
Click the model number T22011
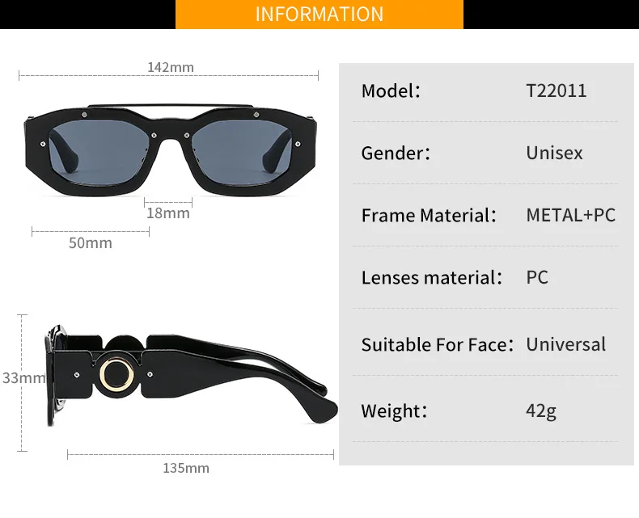[x=556, y=91]
